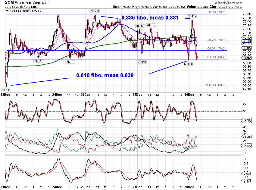Image resolution: width=256 pixels, height=190 pixels.
Task: Click the 69.530 low price label
Action: 6,90
